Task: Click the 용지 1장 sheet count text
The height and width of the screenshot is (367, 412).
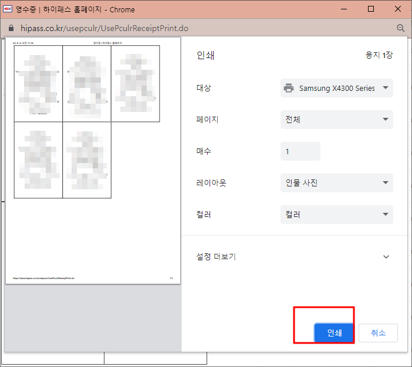Action: point(379,55)
